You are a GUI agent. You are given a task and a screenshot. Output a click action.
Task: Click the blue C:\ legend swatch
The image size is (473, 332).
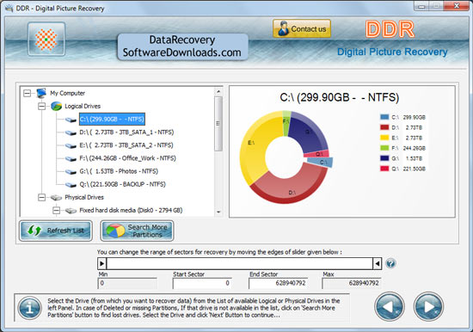pos(384,117)
